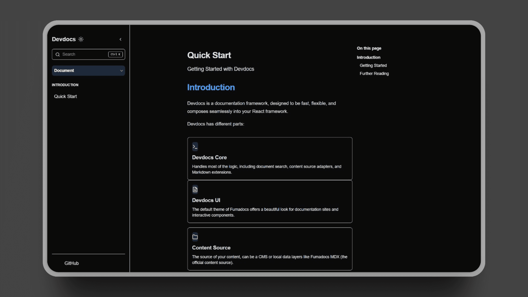Click the folder icon on Content Source card
This screenshot has width=528, height=297.
[195, 237]
